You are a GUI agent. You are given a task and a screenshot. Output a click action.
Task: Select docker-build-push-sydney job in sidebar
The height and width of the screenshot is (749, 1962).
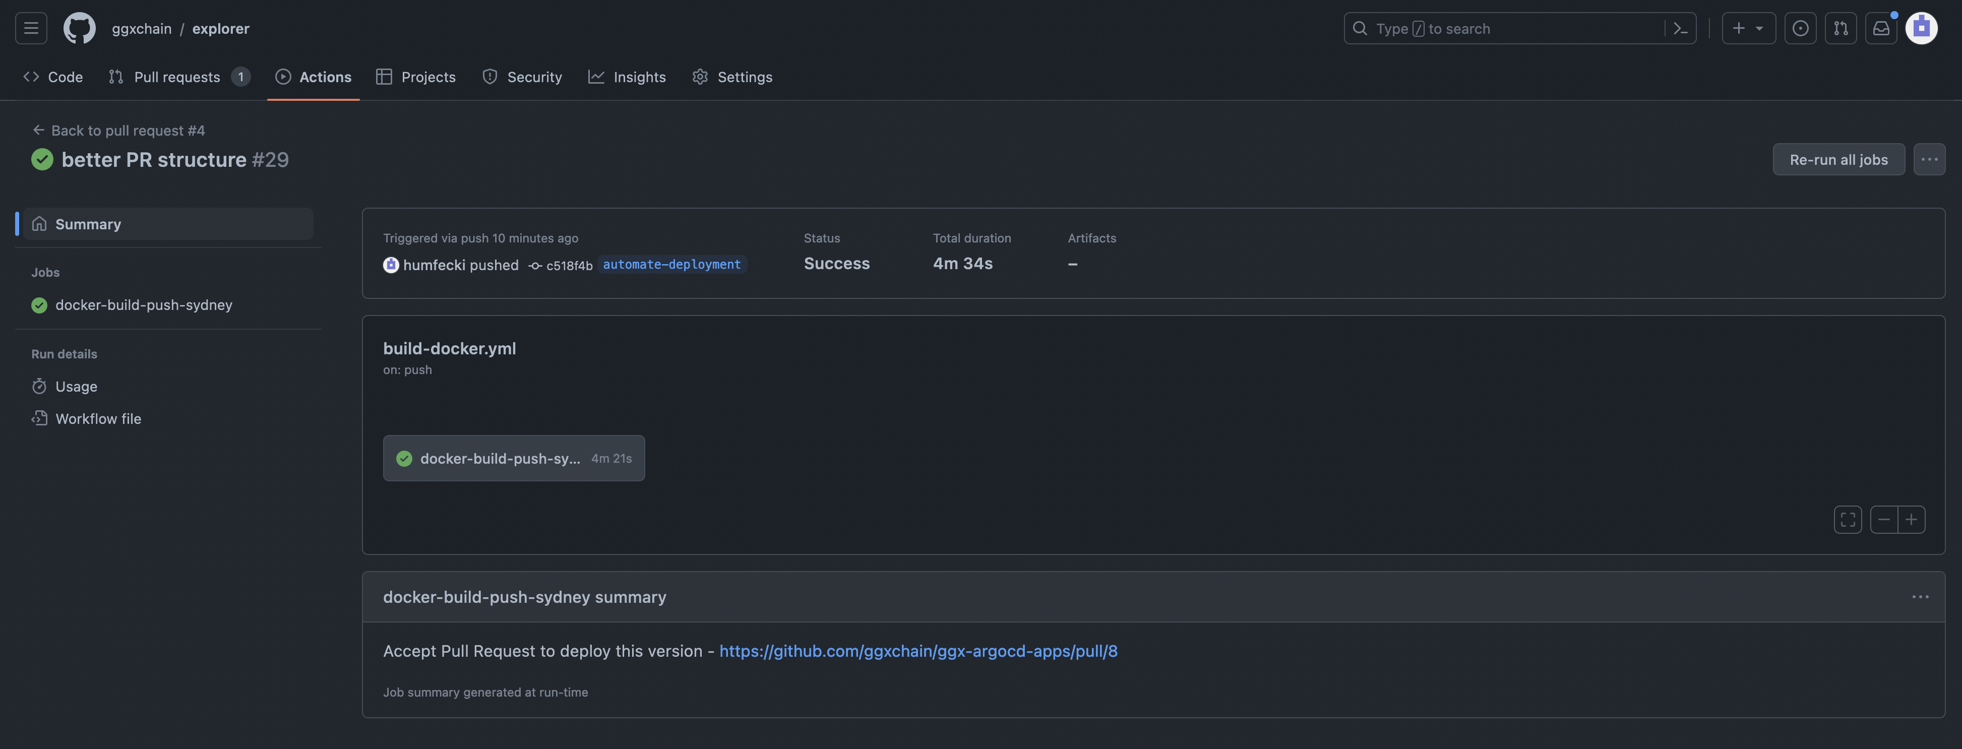(143, 305)
